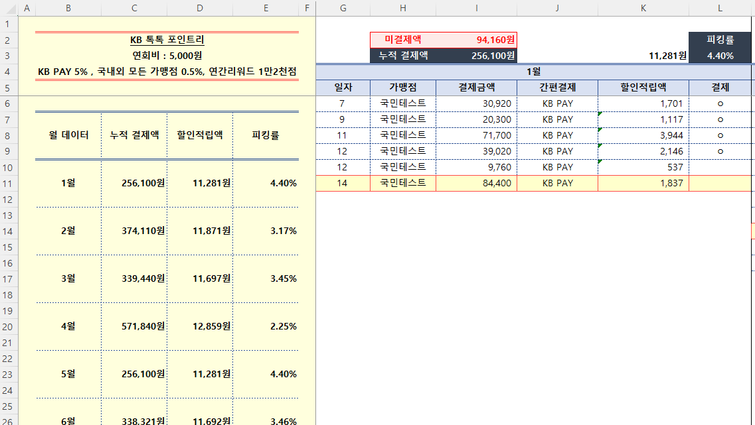Click the ○ payment mark for day 11
The width and height of the screenshot is (755, 425).
[720, 135]
